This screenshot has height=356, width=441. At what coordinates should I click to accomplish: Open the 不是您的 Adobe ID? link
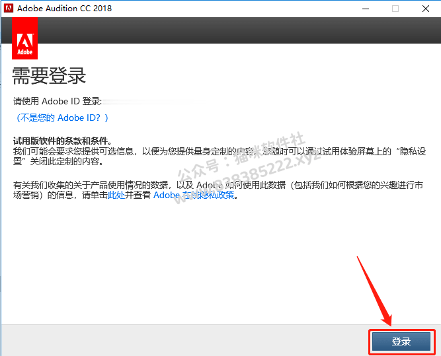[x=62, y=118]
